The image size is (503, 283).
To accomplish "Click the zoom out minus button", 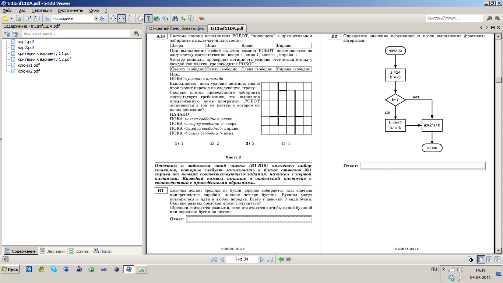I will click(48, 18).
